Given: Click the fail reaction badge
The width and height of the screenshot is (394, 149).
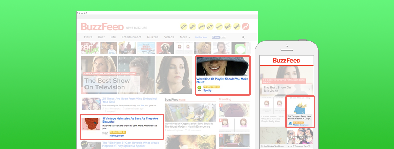Looking at the screenshot, I should (x=228, y=27).
